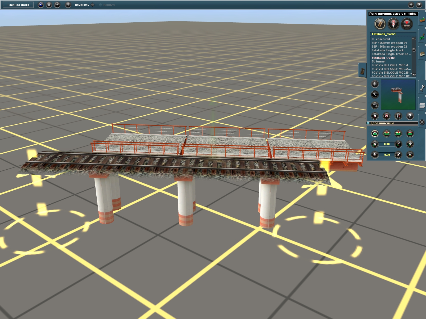Click the grid window icon in top toolbar
Viewport: 426px width, 319px height.
pyautogui.click(x=68, y=5)
